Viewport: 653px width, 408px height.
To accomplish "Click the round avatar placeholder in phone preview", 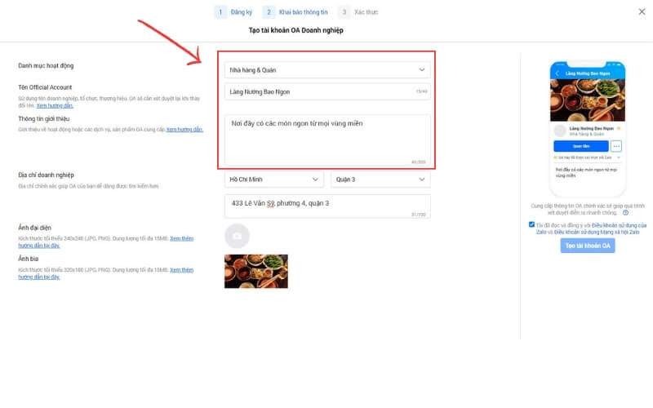I will click(560, 131).
